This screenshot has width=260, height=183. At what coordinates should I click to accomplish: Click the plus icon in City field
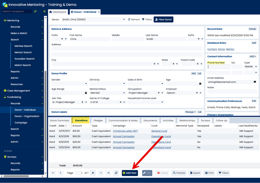click(154, 64)
